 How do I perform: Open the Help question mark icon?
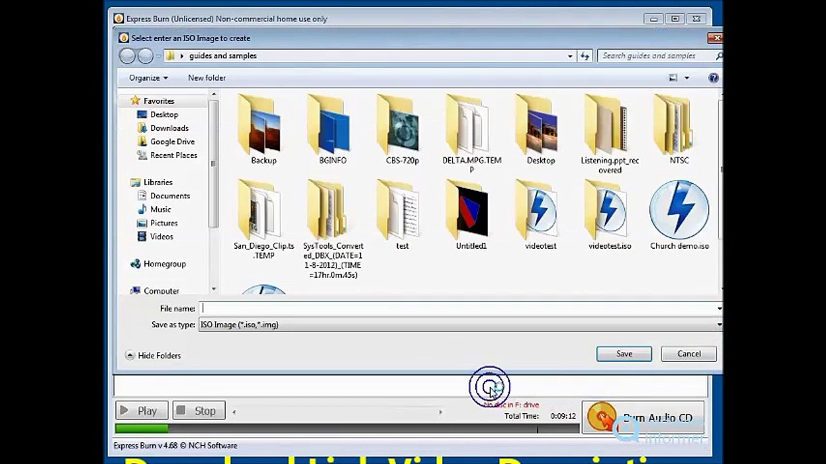[x=713, y=78]
